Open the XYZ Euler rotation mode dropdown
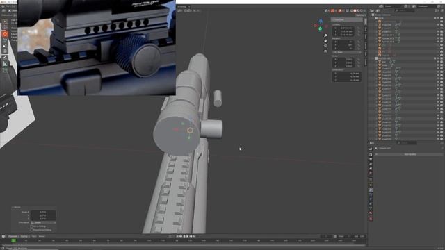This screenshot has width=445, height=250. tap(347, 52)
